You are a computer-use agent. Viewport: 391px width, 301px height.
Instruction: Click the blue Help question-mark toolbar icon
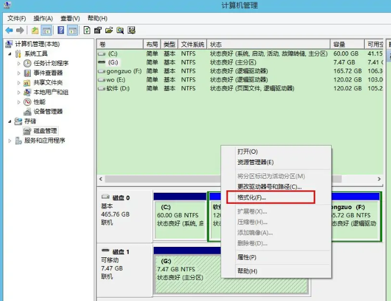pyautogui.click(x=61, y=30)
